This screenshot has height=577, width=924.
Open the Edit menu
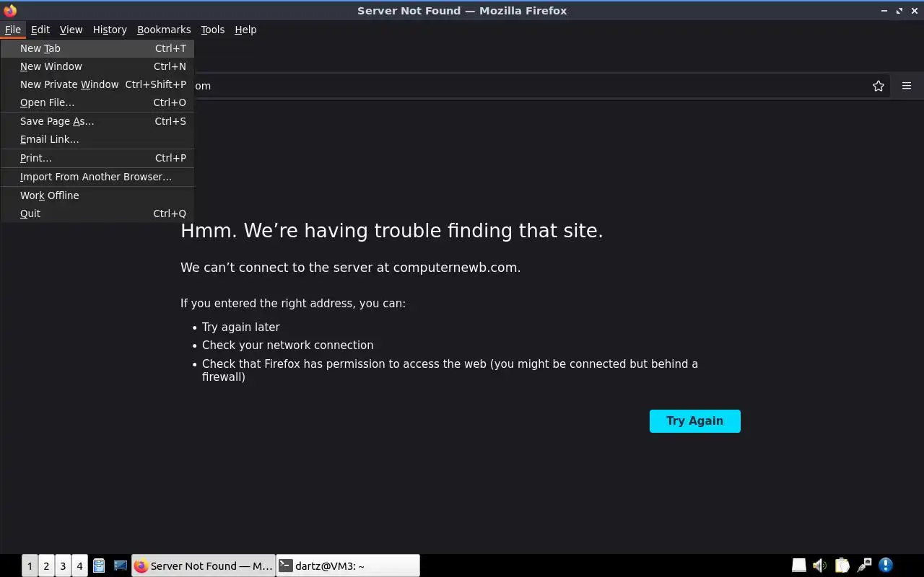pyautogui.click(x=40, y=30)
